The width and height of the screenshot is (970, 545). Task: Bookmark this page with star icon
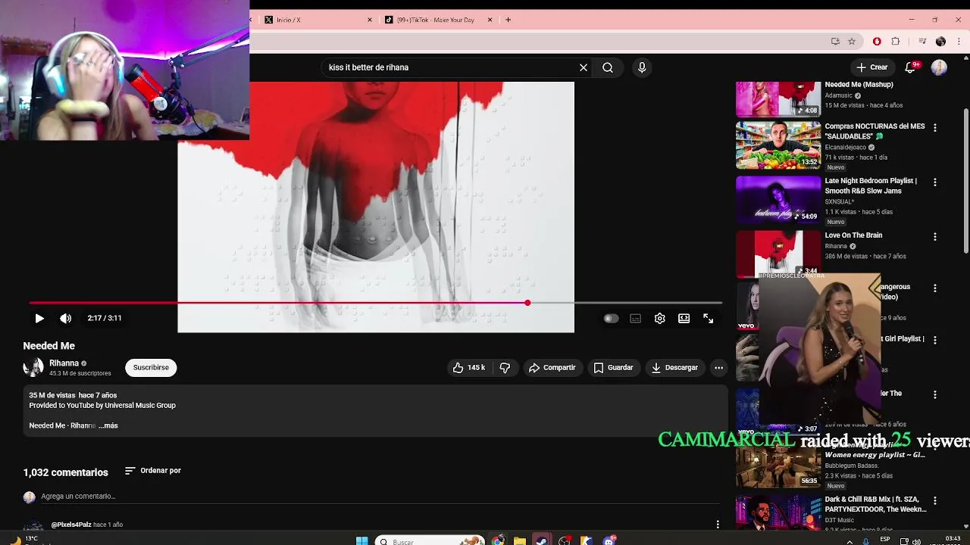[852, 42]
